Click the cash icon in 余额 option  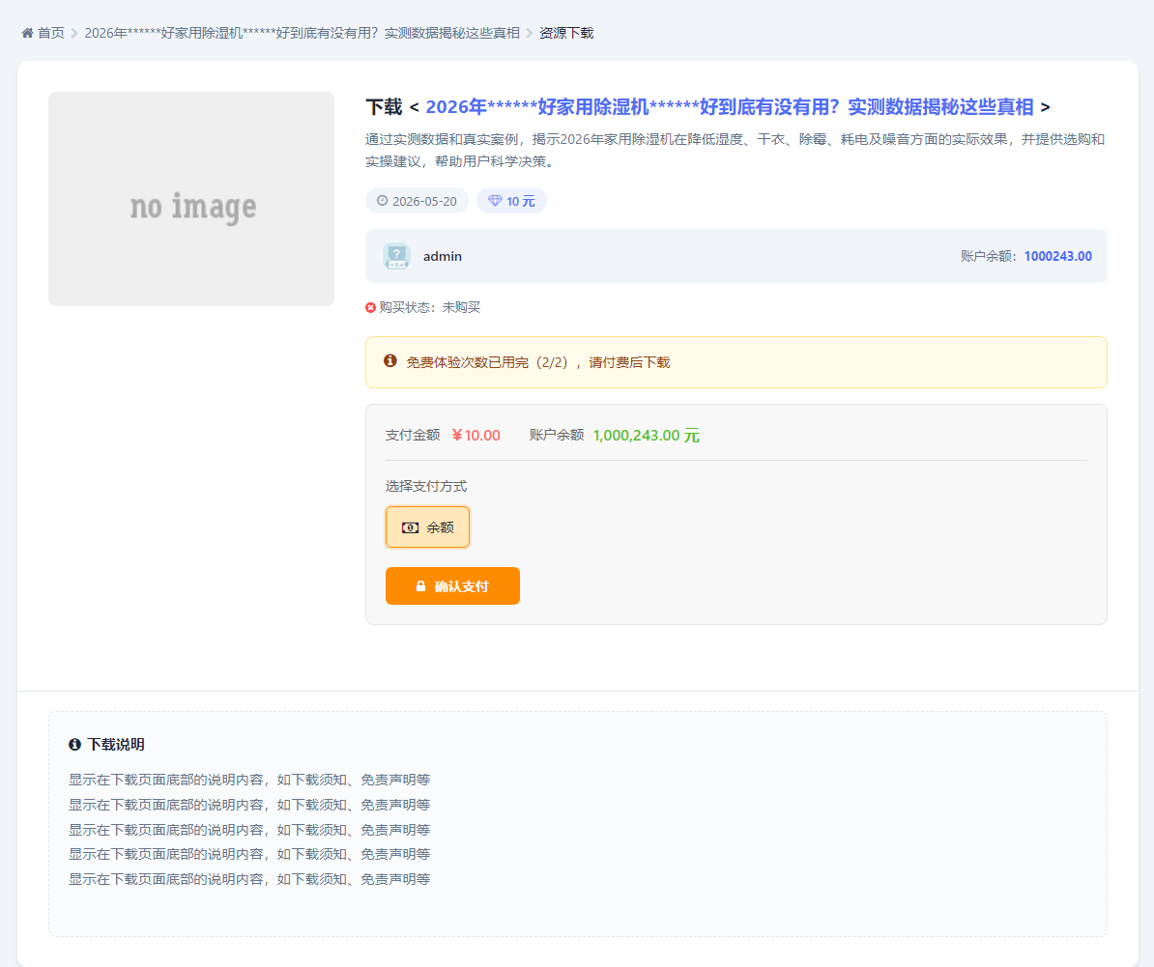click(x=410, y=528)
